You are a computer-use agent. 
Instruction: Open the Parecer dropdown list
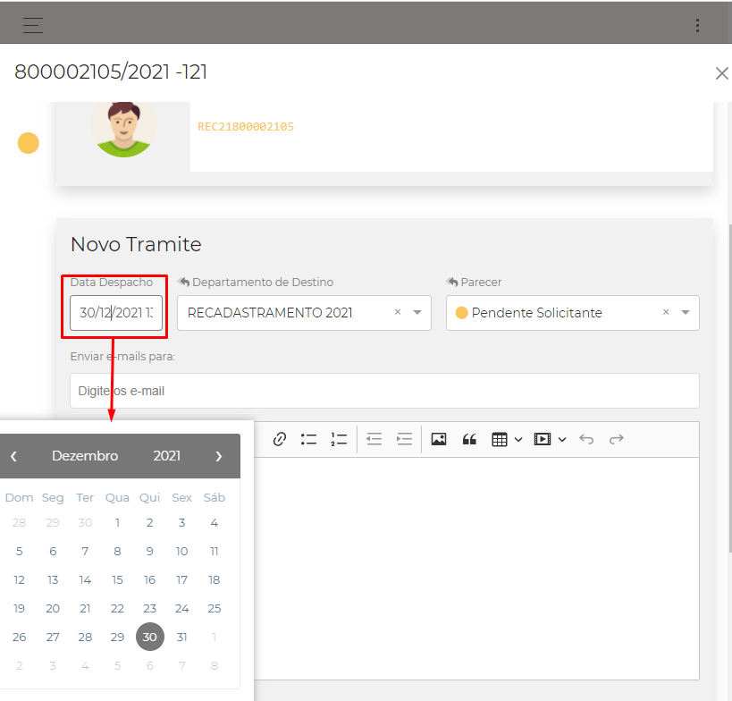(685, 313)
